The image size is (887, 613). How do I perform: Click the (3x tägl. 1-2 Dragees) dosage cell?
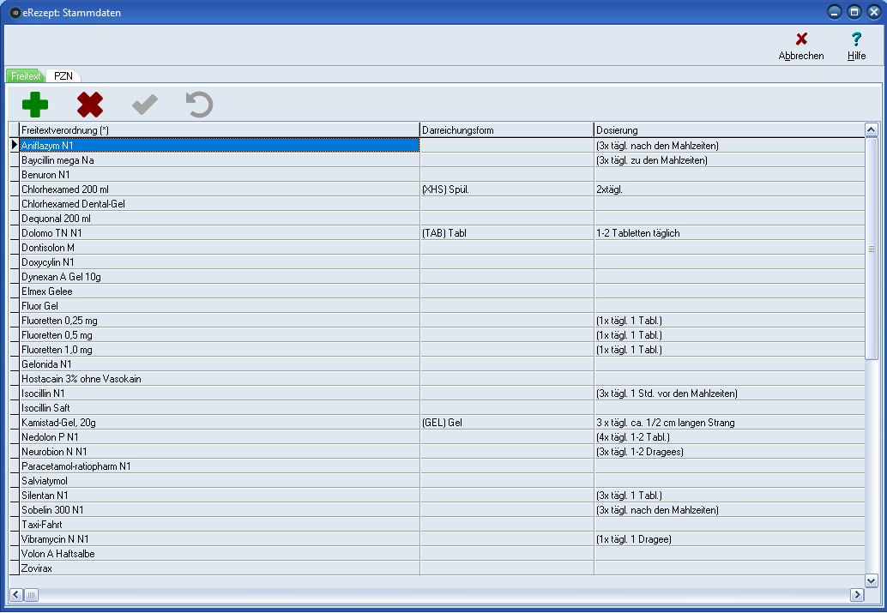pos(729,452)
